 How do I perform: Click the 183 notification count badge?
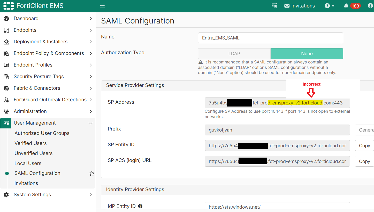(355, 6)
